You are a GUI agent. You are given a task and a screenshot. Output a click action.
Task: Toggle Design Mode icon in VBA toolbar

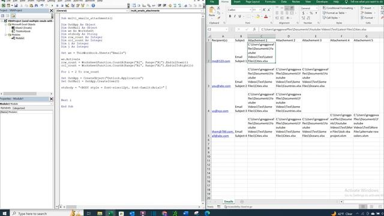pos(67,5)
